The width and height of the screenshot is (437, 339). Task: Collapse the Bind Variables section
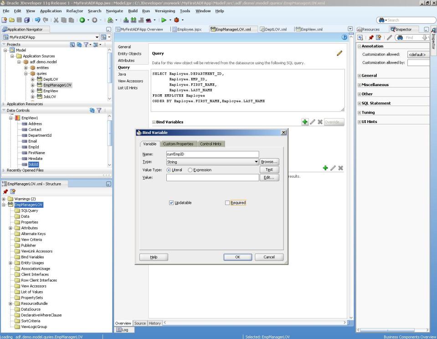(154, 122)
